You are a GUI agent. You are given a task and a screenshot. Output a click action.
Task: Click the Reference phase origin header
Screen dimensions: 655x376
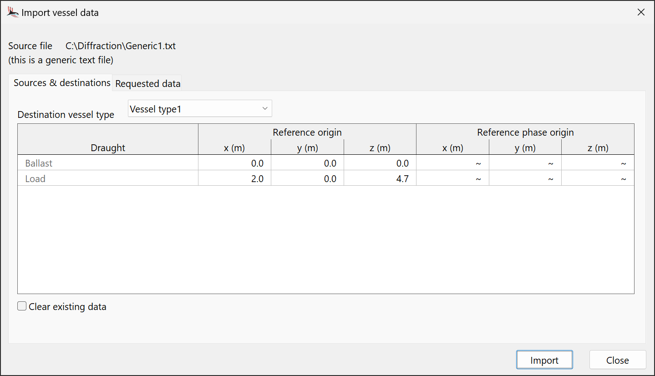(x=525, y=132)
